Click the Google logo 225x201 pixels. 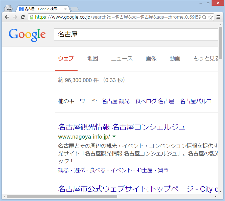point(27,35)
